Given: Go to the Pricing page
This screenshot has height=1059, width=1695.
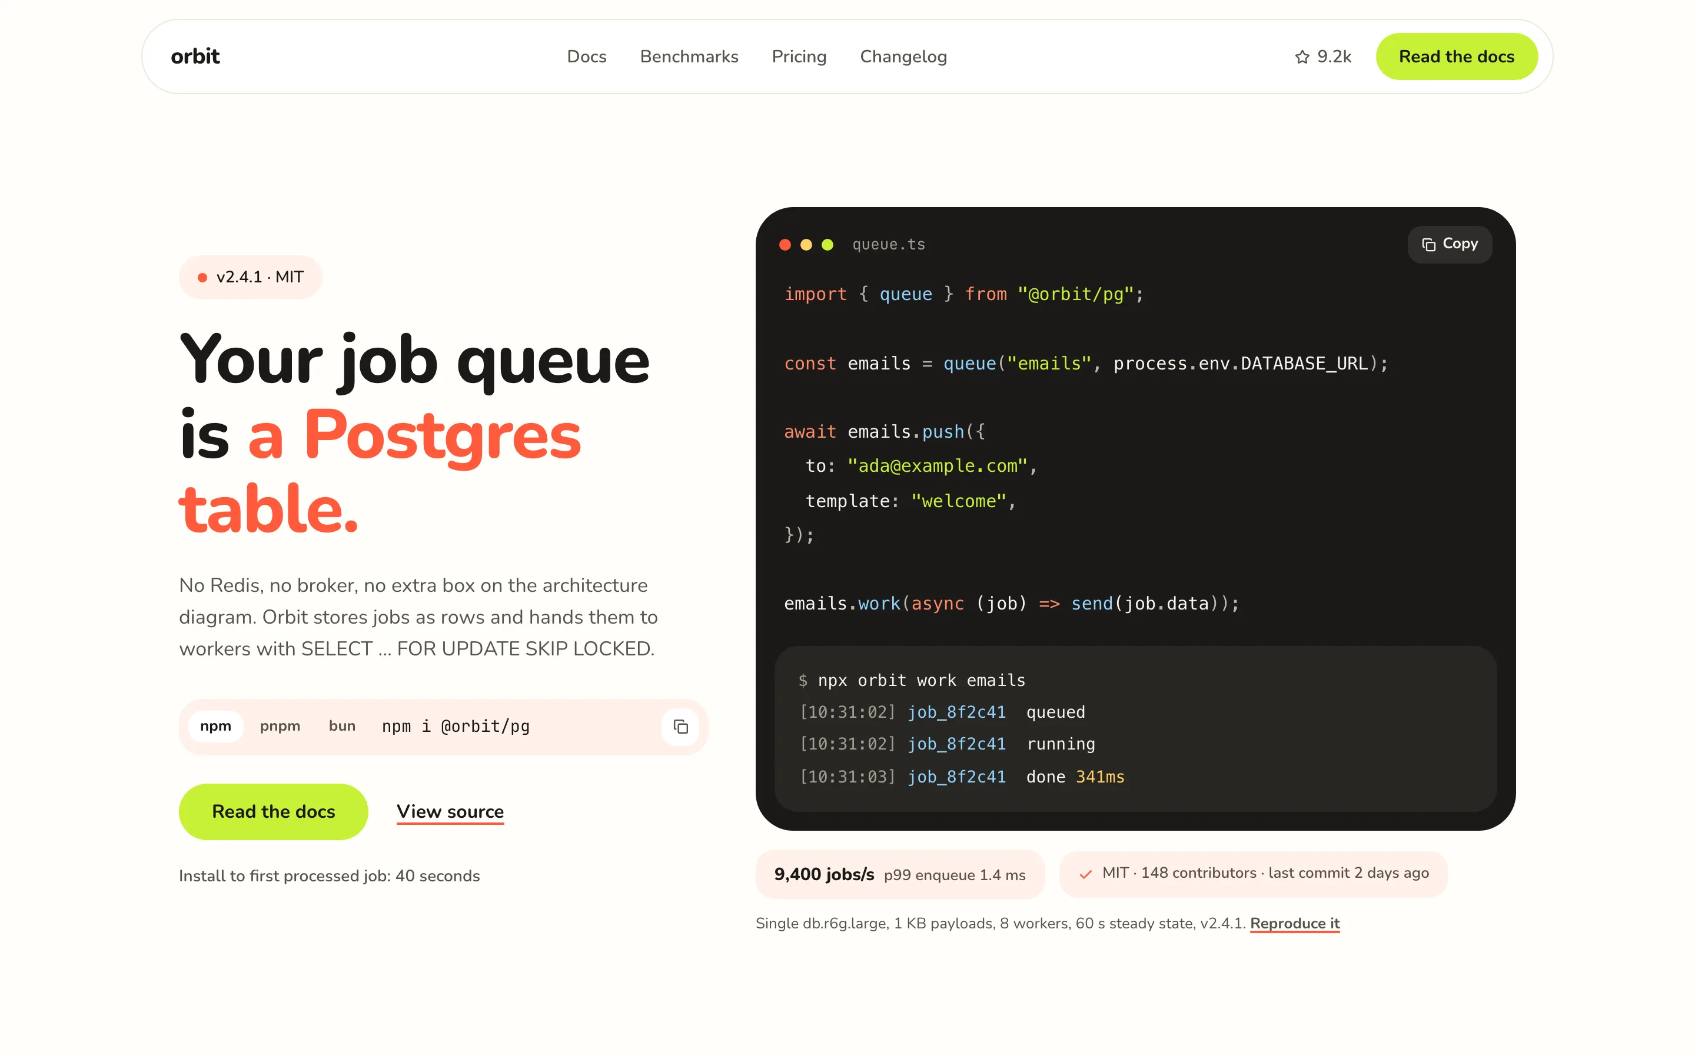Looking at the screenshot, I should (x=799, y=56).
